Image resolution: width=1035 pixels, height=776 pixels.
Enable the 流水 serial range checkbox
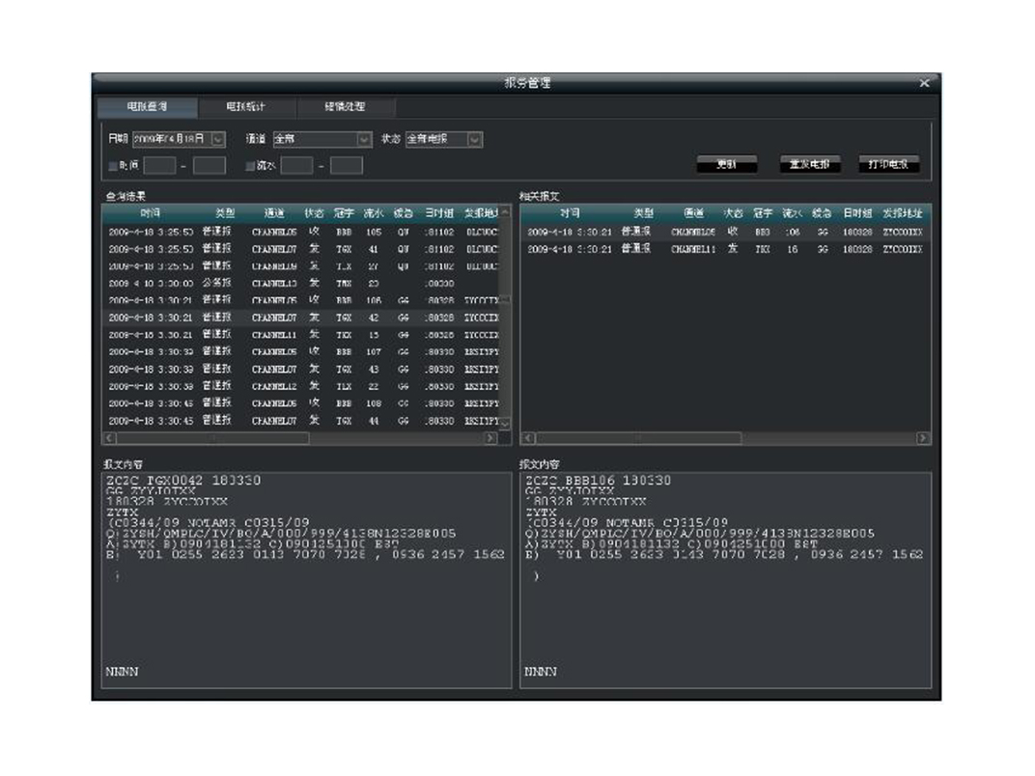250,166
